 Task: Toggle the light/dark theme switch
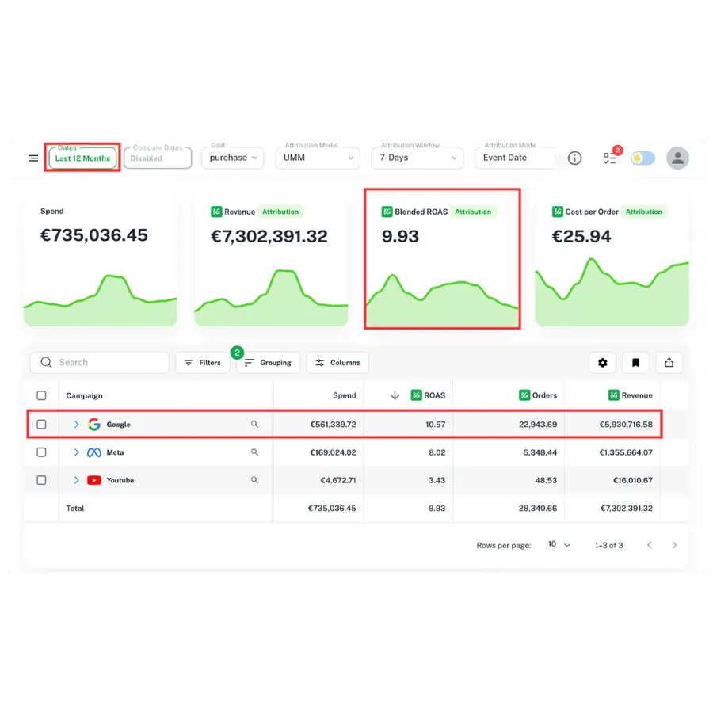tap(642, 158)
